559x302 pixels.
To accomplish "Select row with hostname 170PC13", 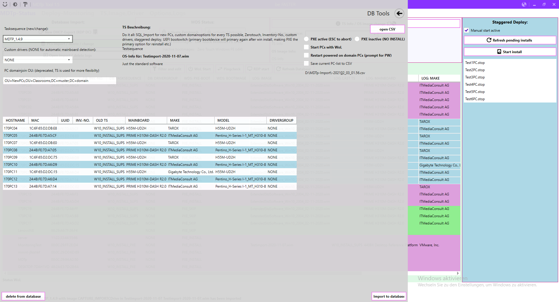I will (150, 186).
